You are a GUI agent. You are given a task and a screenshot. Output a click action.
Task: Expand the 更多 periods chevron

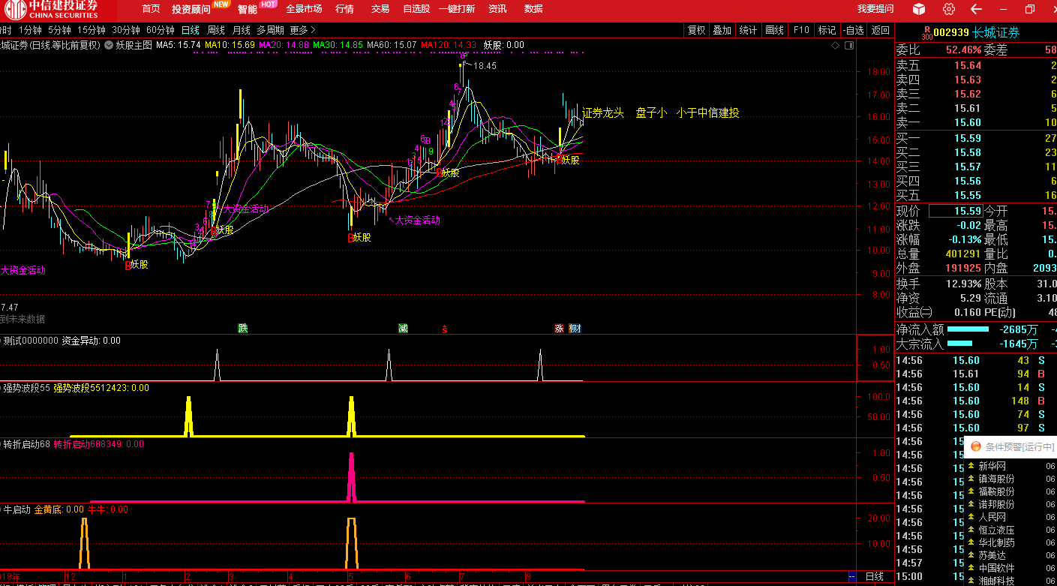313,31
